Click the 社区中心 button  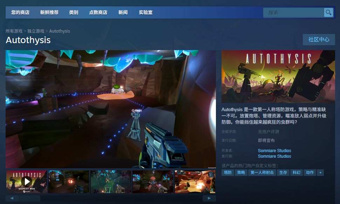click(319, 40)
